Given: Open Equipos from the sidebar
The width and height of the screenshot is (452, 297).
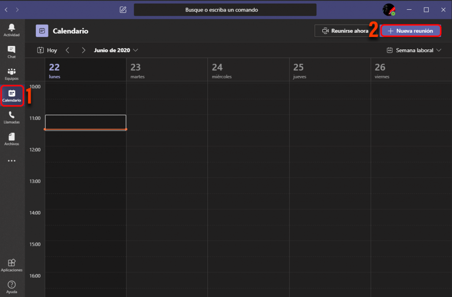Looking at the screenshot, I should click(x=11, y=73).
